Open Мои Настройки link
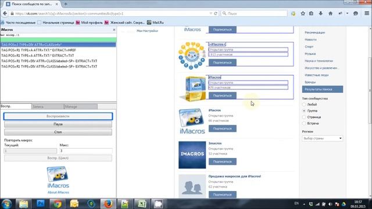Image resolution: width=372 pixels, height=209 pixels. tap(147, 31)
